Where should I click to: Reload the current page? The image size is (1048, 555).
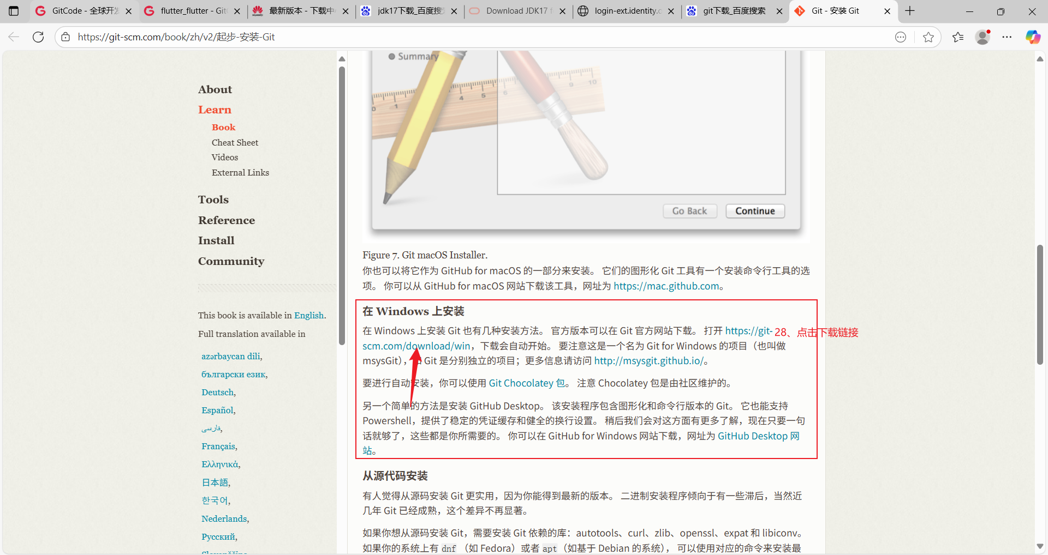point(38,37)
